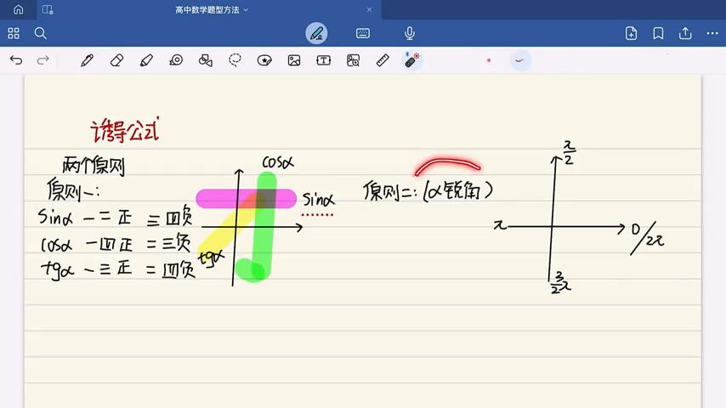Select the Text box tool

[323, 60]
